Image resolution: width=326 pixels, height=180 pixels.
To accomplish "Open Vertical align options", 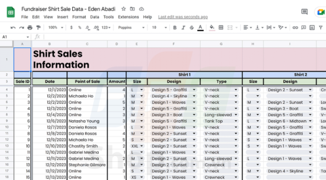I will click(x=259, y=28).
